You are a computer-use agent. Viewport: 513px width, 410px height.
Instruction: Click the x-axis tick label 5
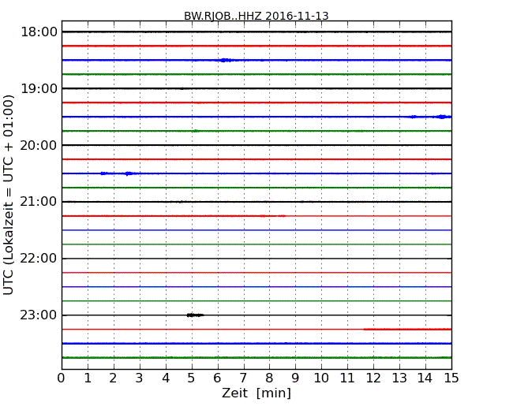click(x=192, y=378)
